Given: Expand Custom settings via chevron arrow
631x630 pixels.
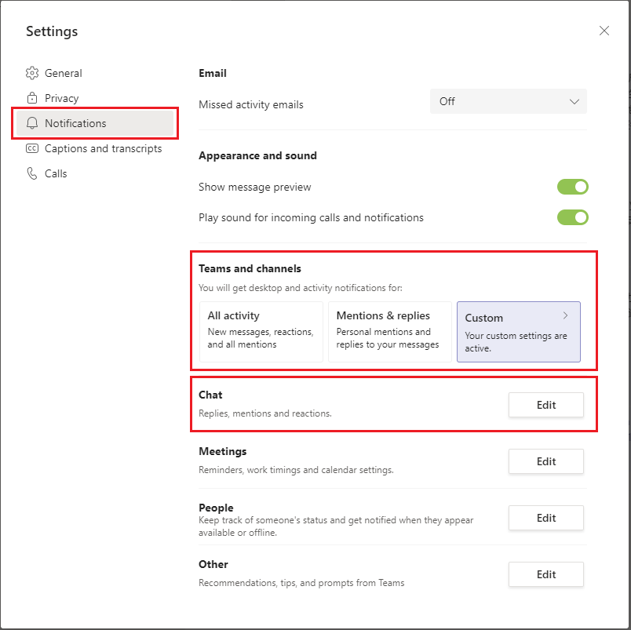Looking at the screenshot, I should pos(565,315).
